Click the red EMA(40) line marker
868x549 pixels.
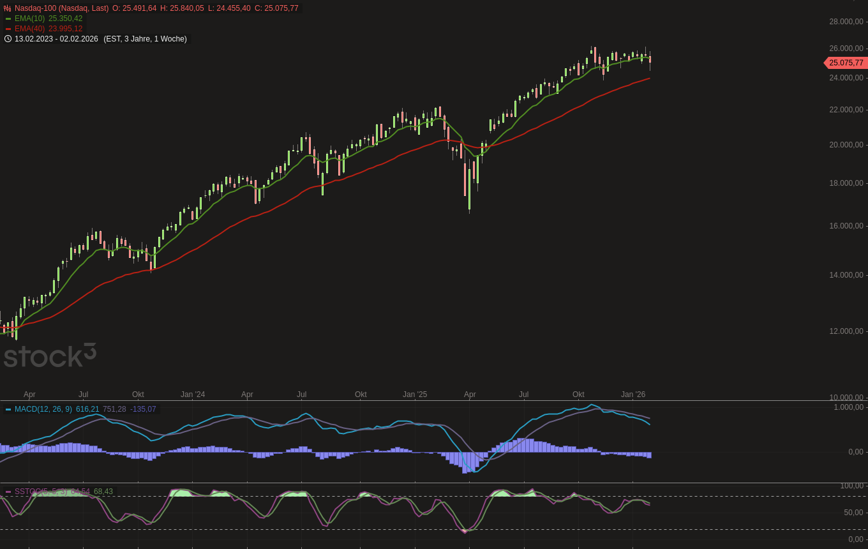tap(8, 29)
